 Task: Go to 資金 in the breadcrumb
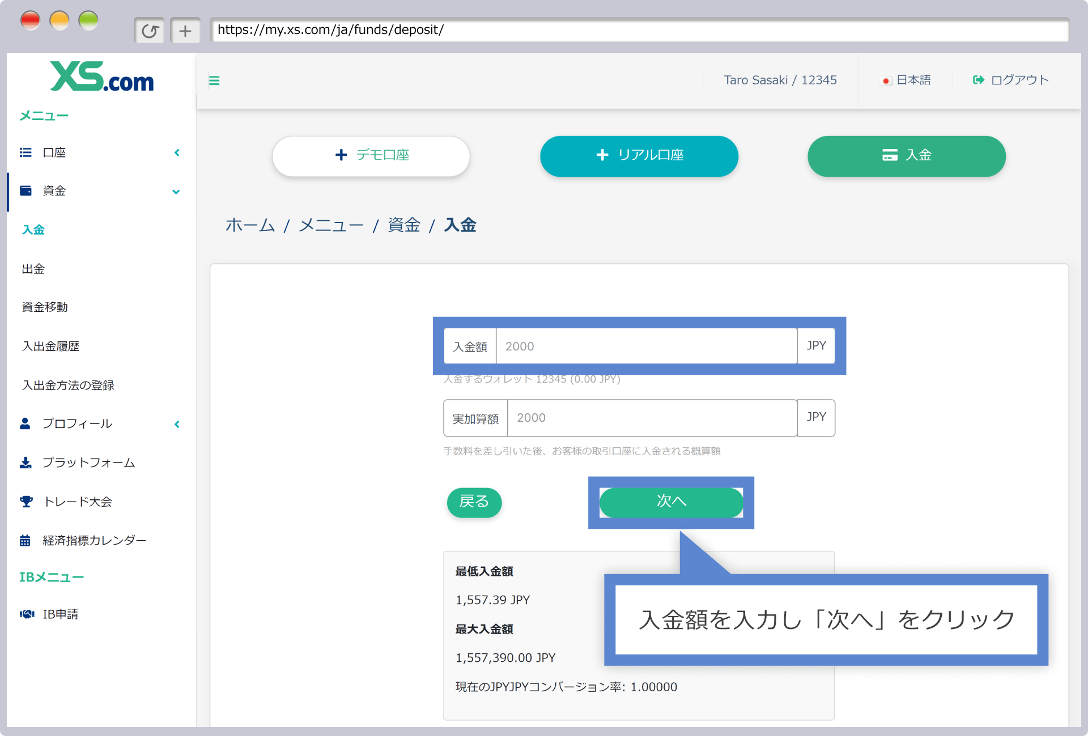coord(404,225)
